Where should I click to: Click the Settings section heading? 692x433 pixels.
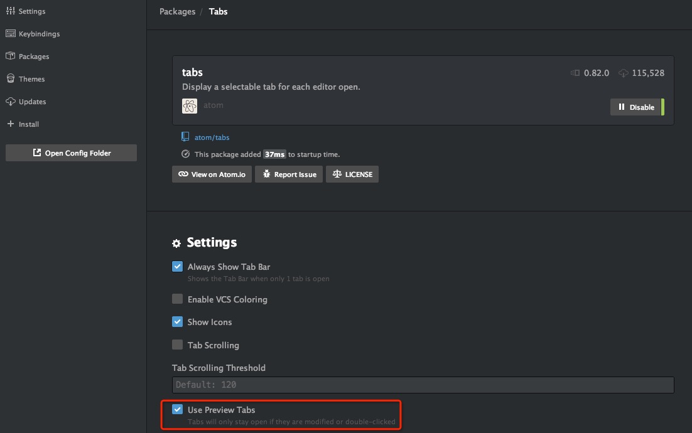coord(212,242)
